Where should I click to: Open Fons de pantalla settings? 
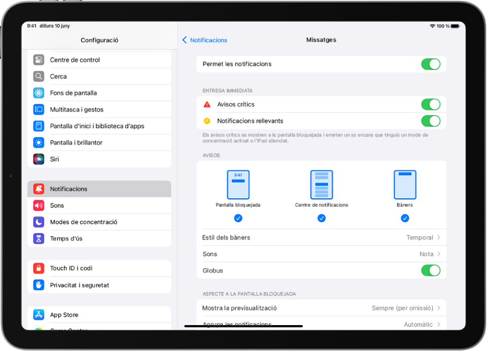99,92
